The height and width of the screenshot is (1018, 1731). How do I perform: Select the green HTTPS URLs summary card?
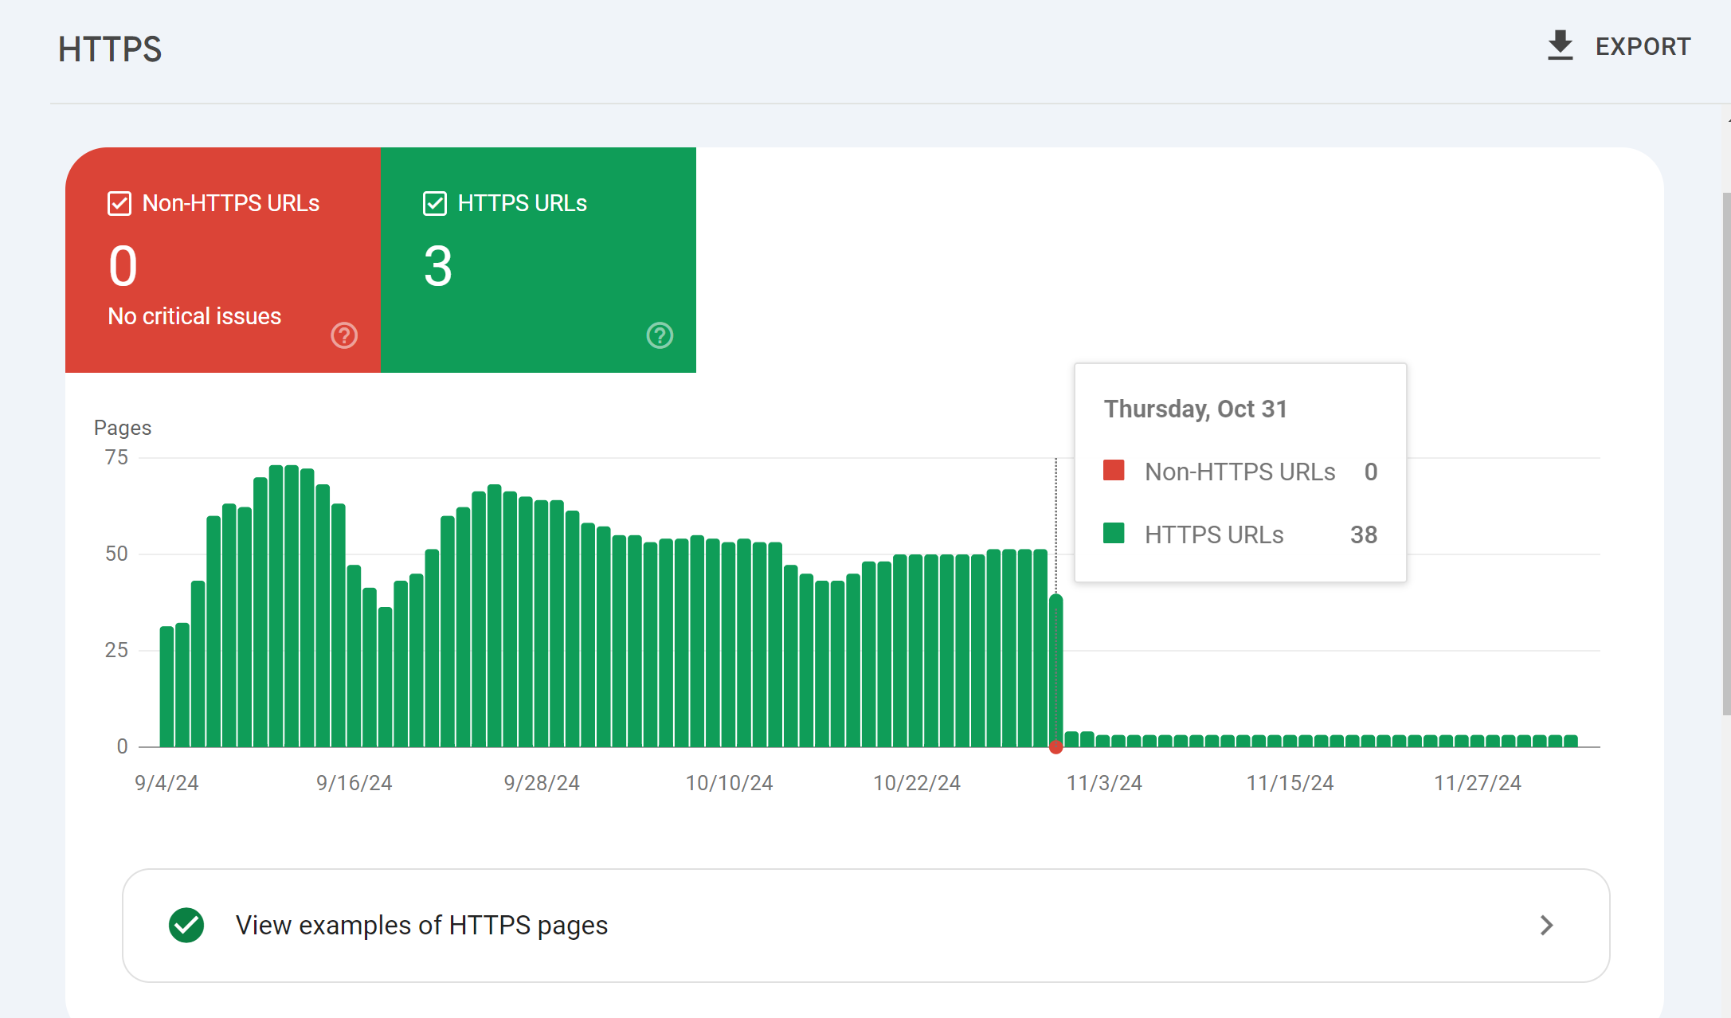click(538, 260)
